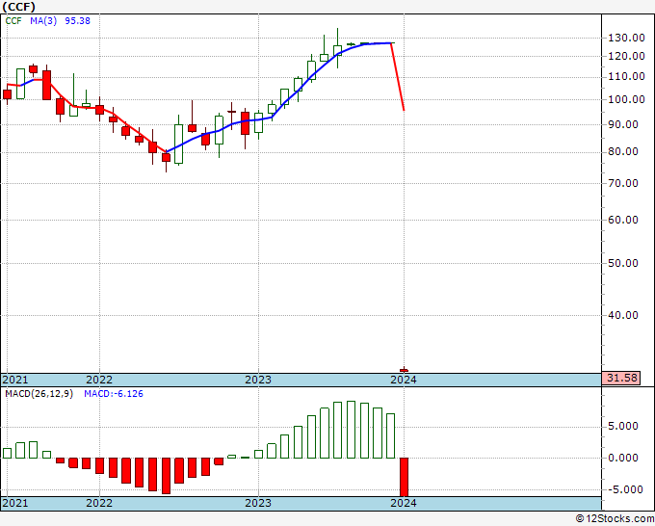Click the large red MACD bar at 2024
The image size is (655, 526).
point(404,477)
